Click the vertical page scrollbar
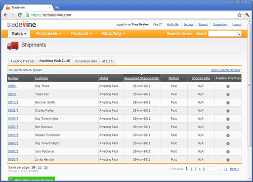The image size is (253, 182). (x=249, y=85)
